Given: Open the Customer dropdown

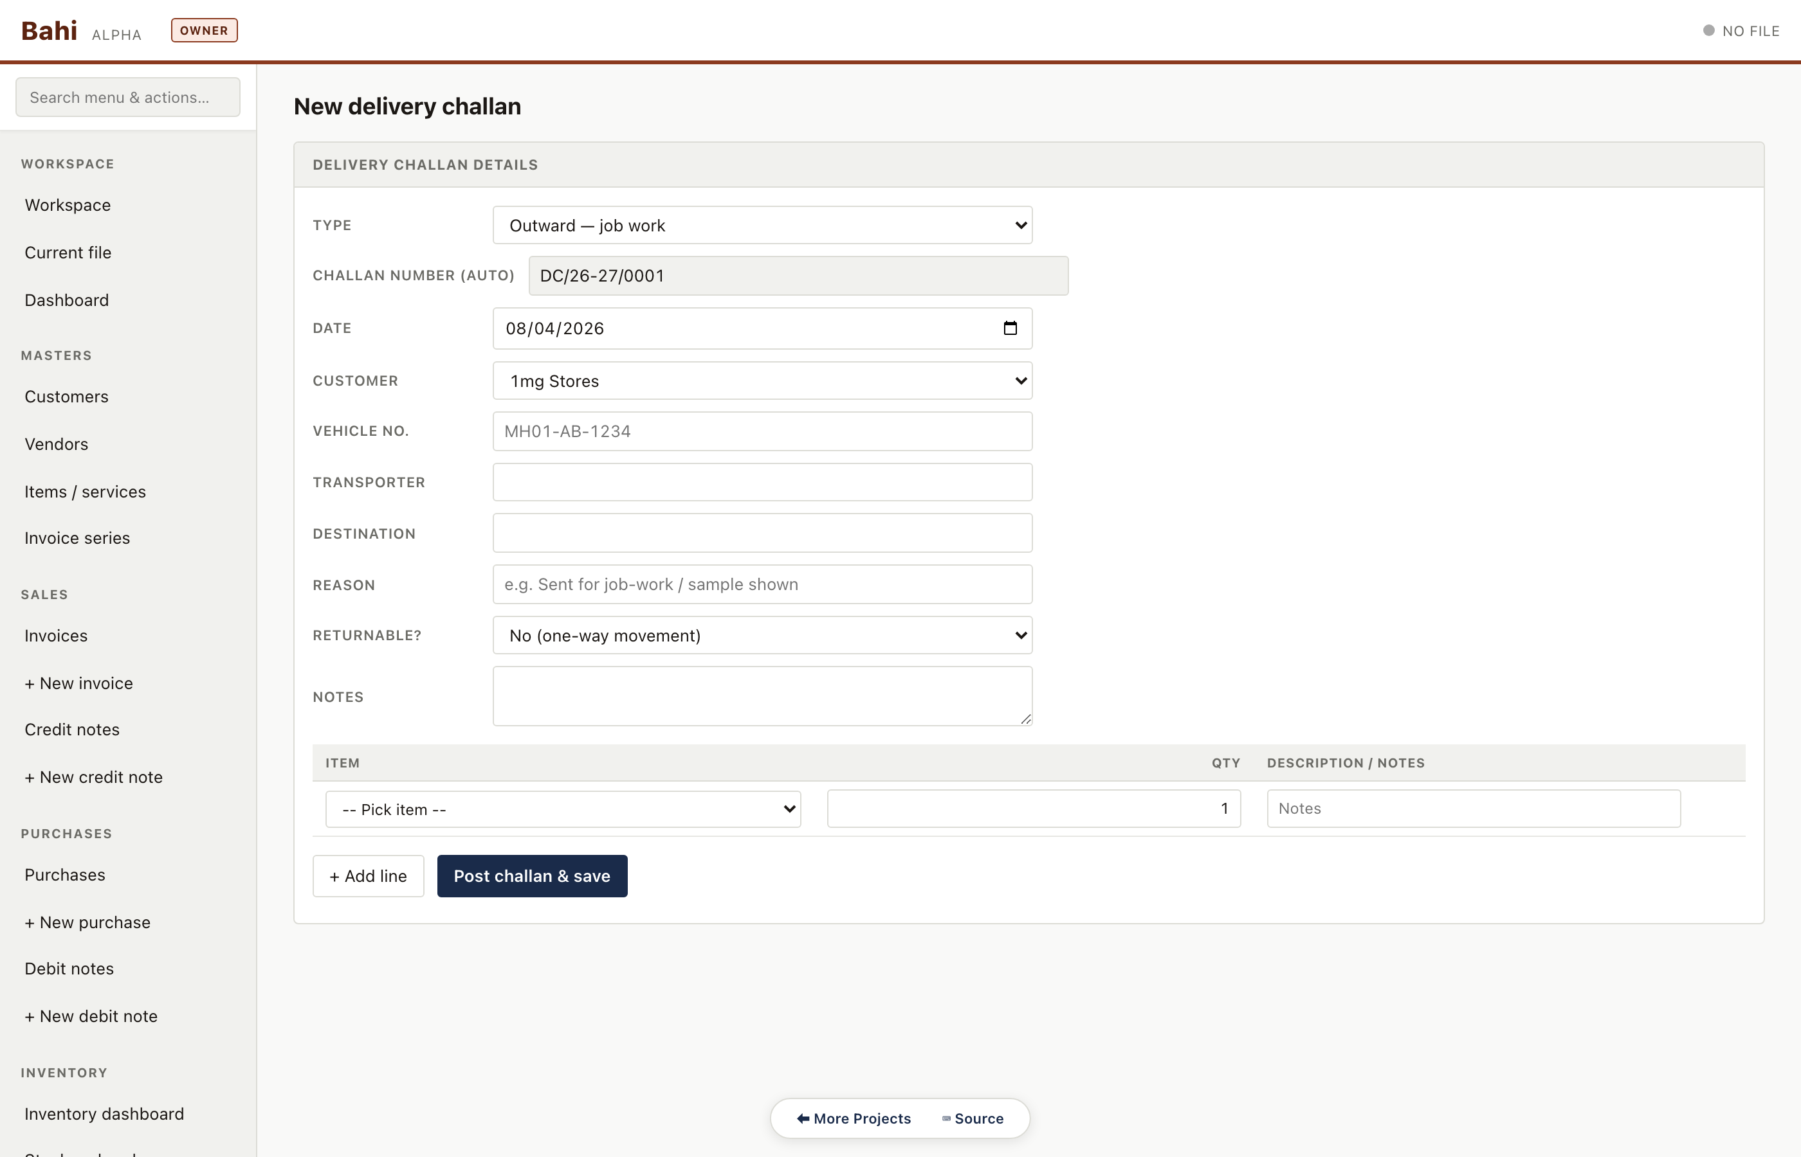Looking at the screenshot, I should point(762,381).
